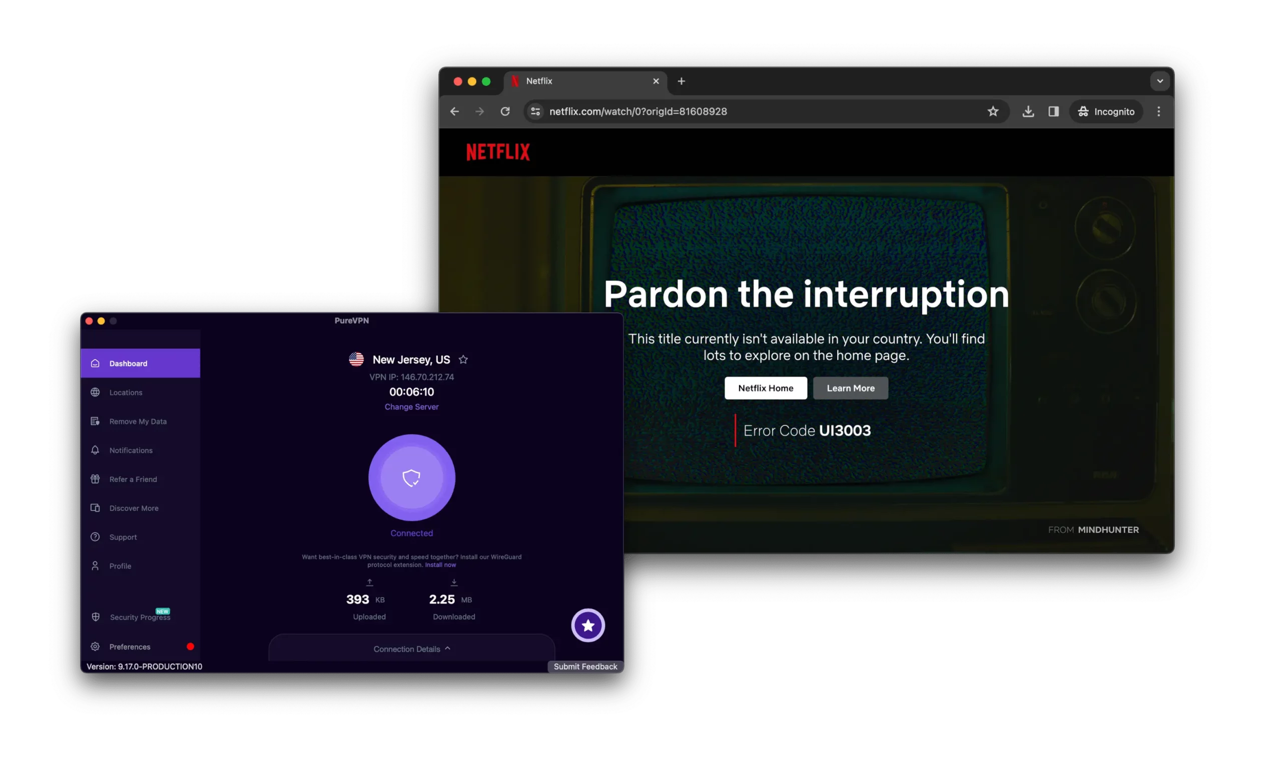Click the Notifications bell icon in sidebar
The image size is (1281, 768).
point(95,450)
